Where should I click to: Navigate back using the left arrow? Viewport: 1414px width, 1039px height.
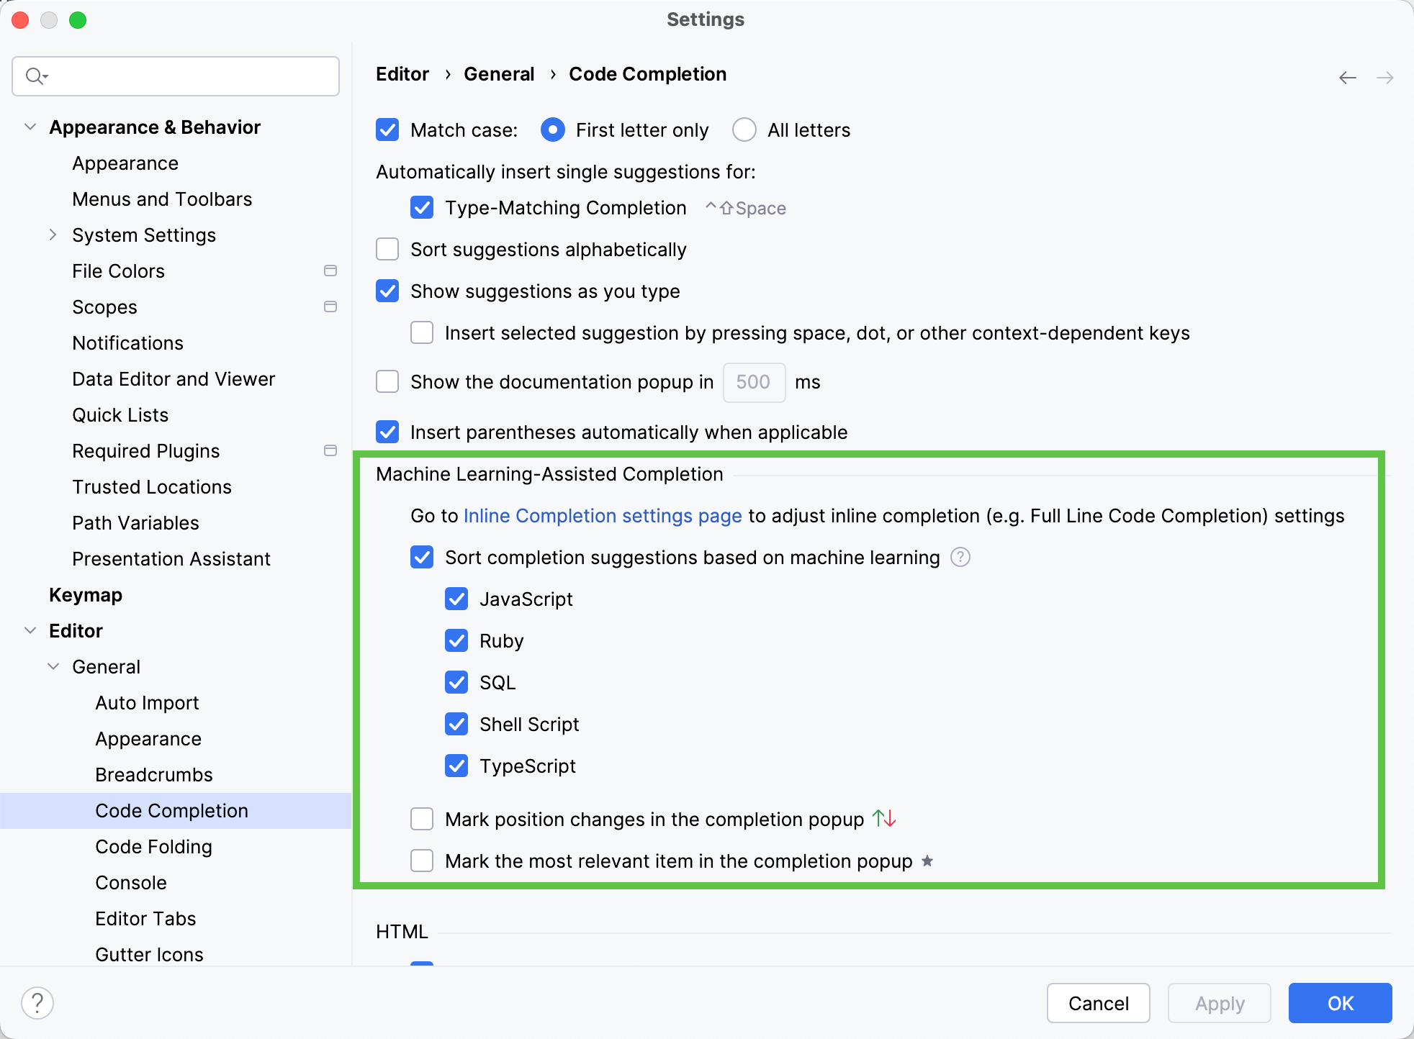tap(1348, 77)
